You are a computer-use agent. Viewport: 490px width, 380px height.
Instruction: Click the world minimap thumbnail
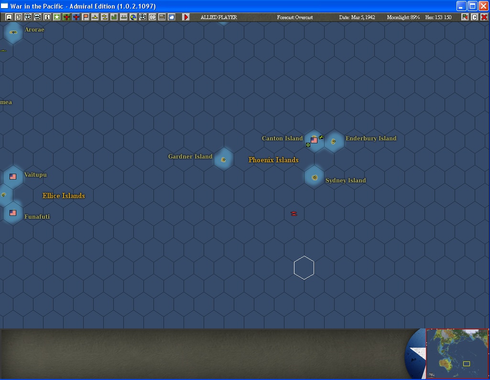pyautogui.click(x=457, y=353)
